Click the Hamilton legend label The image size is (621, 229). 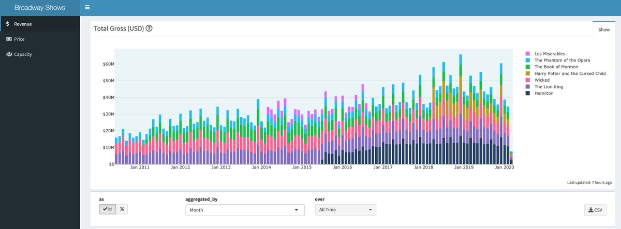coord(544,94)
